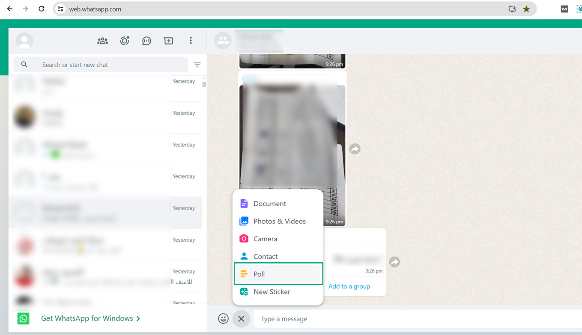Bookmark the page with the star
The height and width of the screenshot is (335, 582).
coord(526,8)
